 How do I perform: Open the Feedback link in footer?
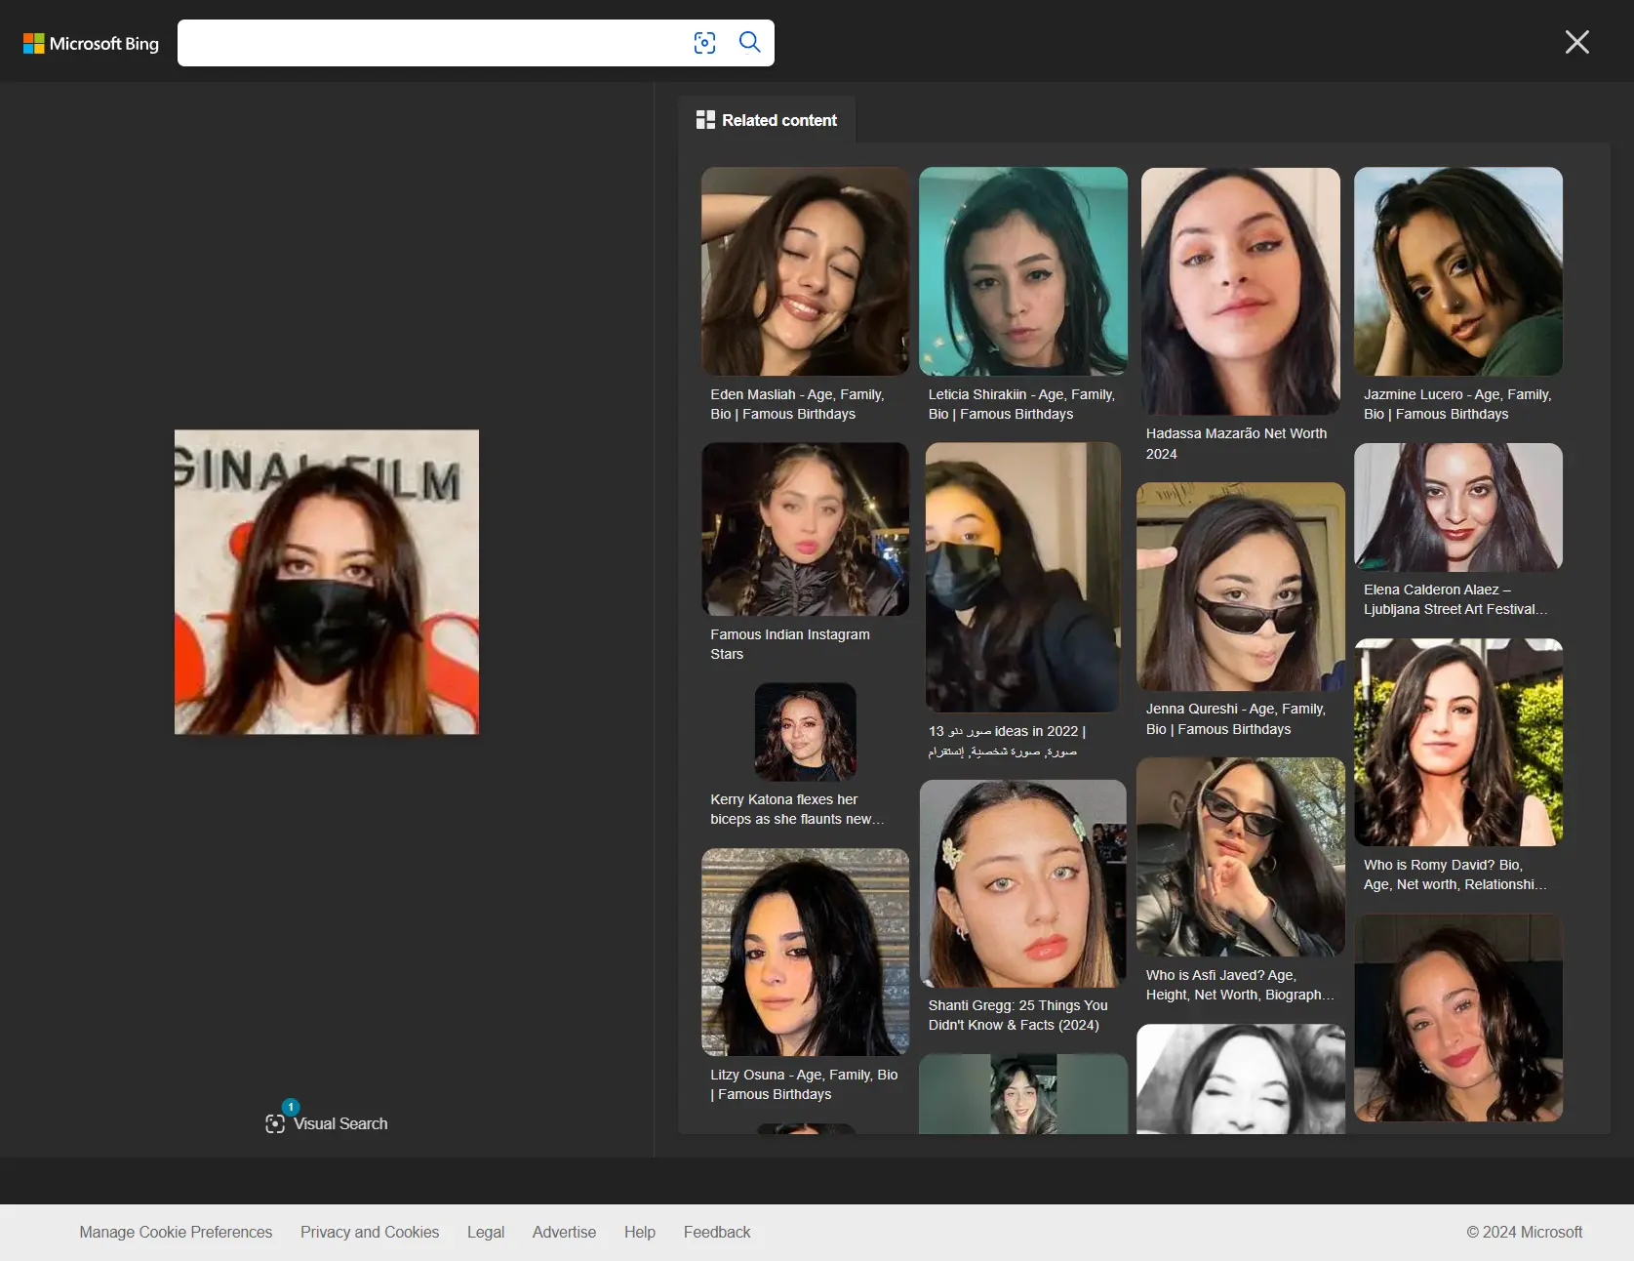point(716,1232)
